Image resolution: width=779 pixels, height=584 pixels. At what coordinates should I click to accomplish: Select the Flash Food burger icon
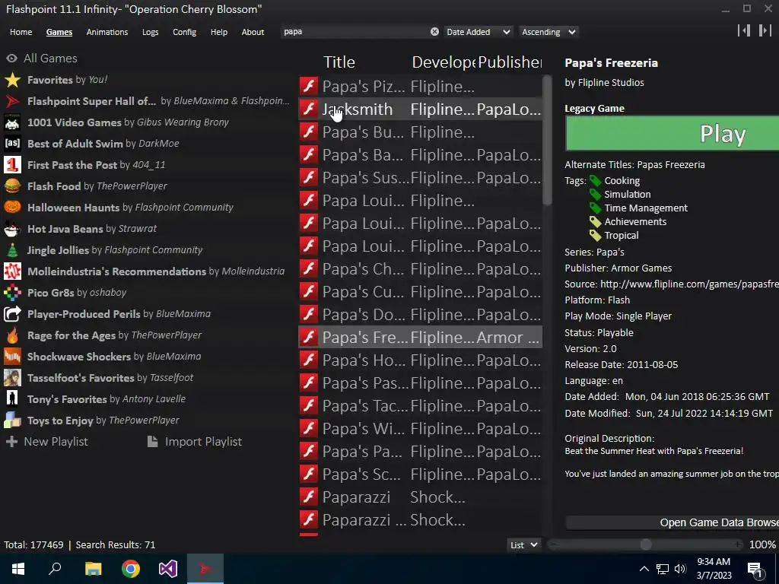(x=12, y=186)
